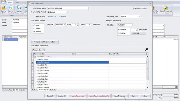Image resolution: width=180 pixels, height=101 pixels.
Task: Go to last record in recurrence navigator
Action: point(55,90)
